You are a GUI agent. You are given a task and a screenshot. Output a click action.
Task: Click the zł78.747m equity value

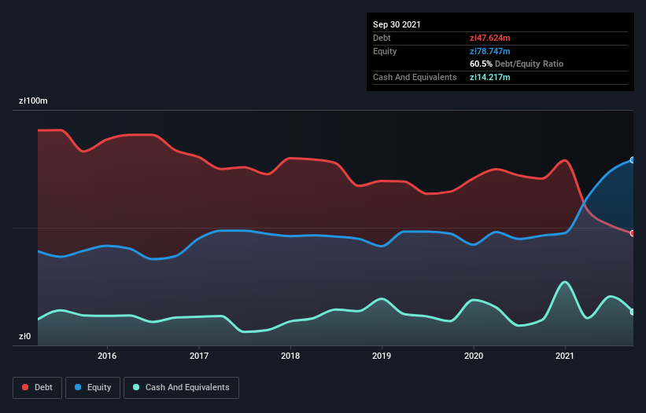tap(490, 51)
